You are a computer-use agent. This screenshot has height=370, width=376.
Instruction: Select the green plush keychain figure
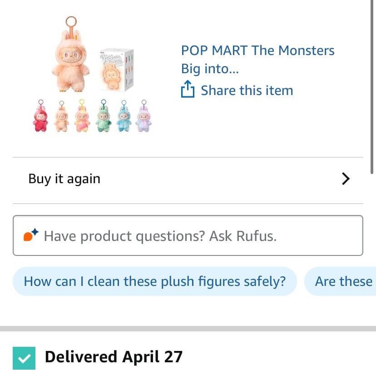104,116
